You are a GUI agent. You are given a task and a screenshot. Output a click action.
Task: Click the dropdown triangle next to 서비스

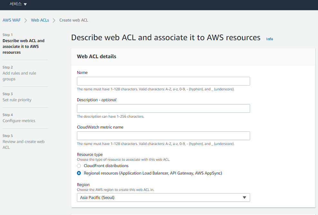(x=25, y=4)
